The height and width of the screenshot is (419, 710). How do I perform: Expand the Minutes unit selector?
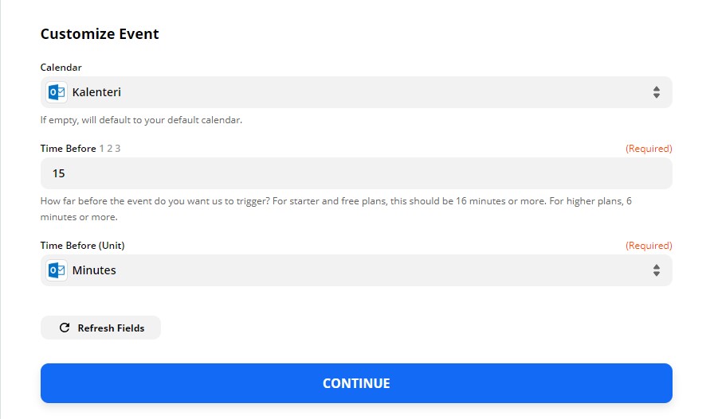tap(356, 270)
